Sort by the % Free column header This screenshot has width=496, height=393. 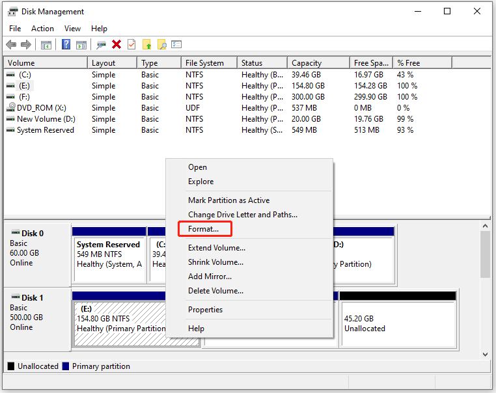point(422,63)
